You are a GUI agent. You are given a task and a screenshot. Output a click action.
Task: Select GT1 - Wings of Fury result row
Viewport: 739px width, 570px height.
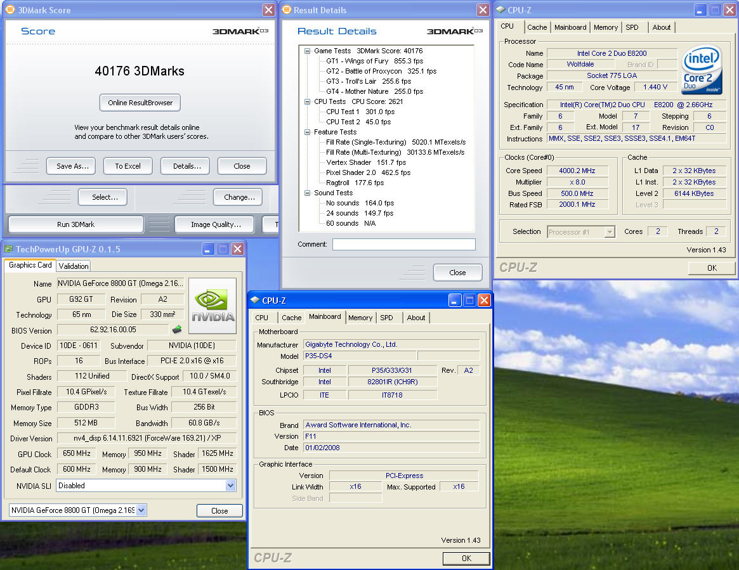(x=375, y=61)
